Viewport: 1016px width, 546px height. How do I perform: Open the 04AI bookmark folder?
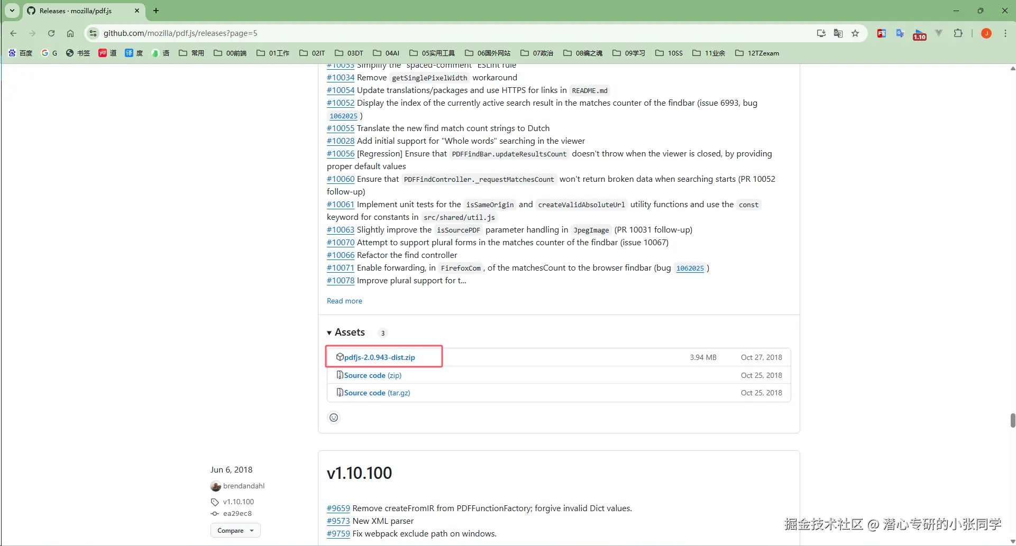click(386, 53)
